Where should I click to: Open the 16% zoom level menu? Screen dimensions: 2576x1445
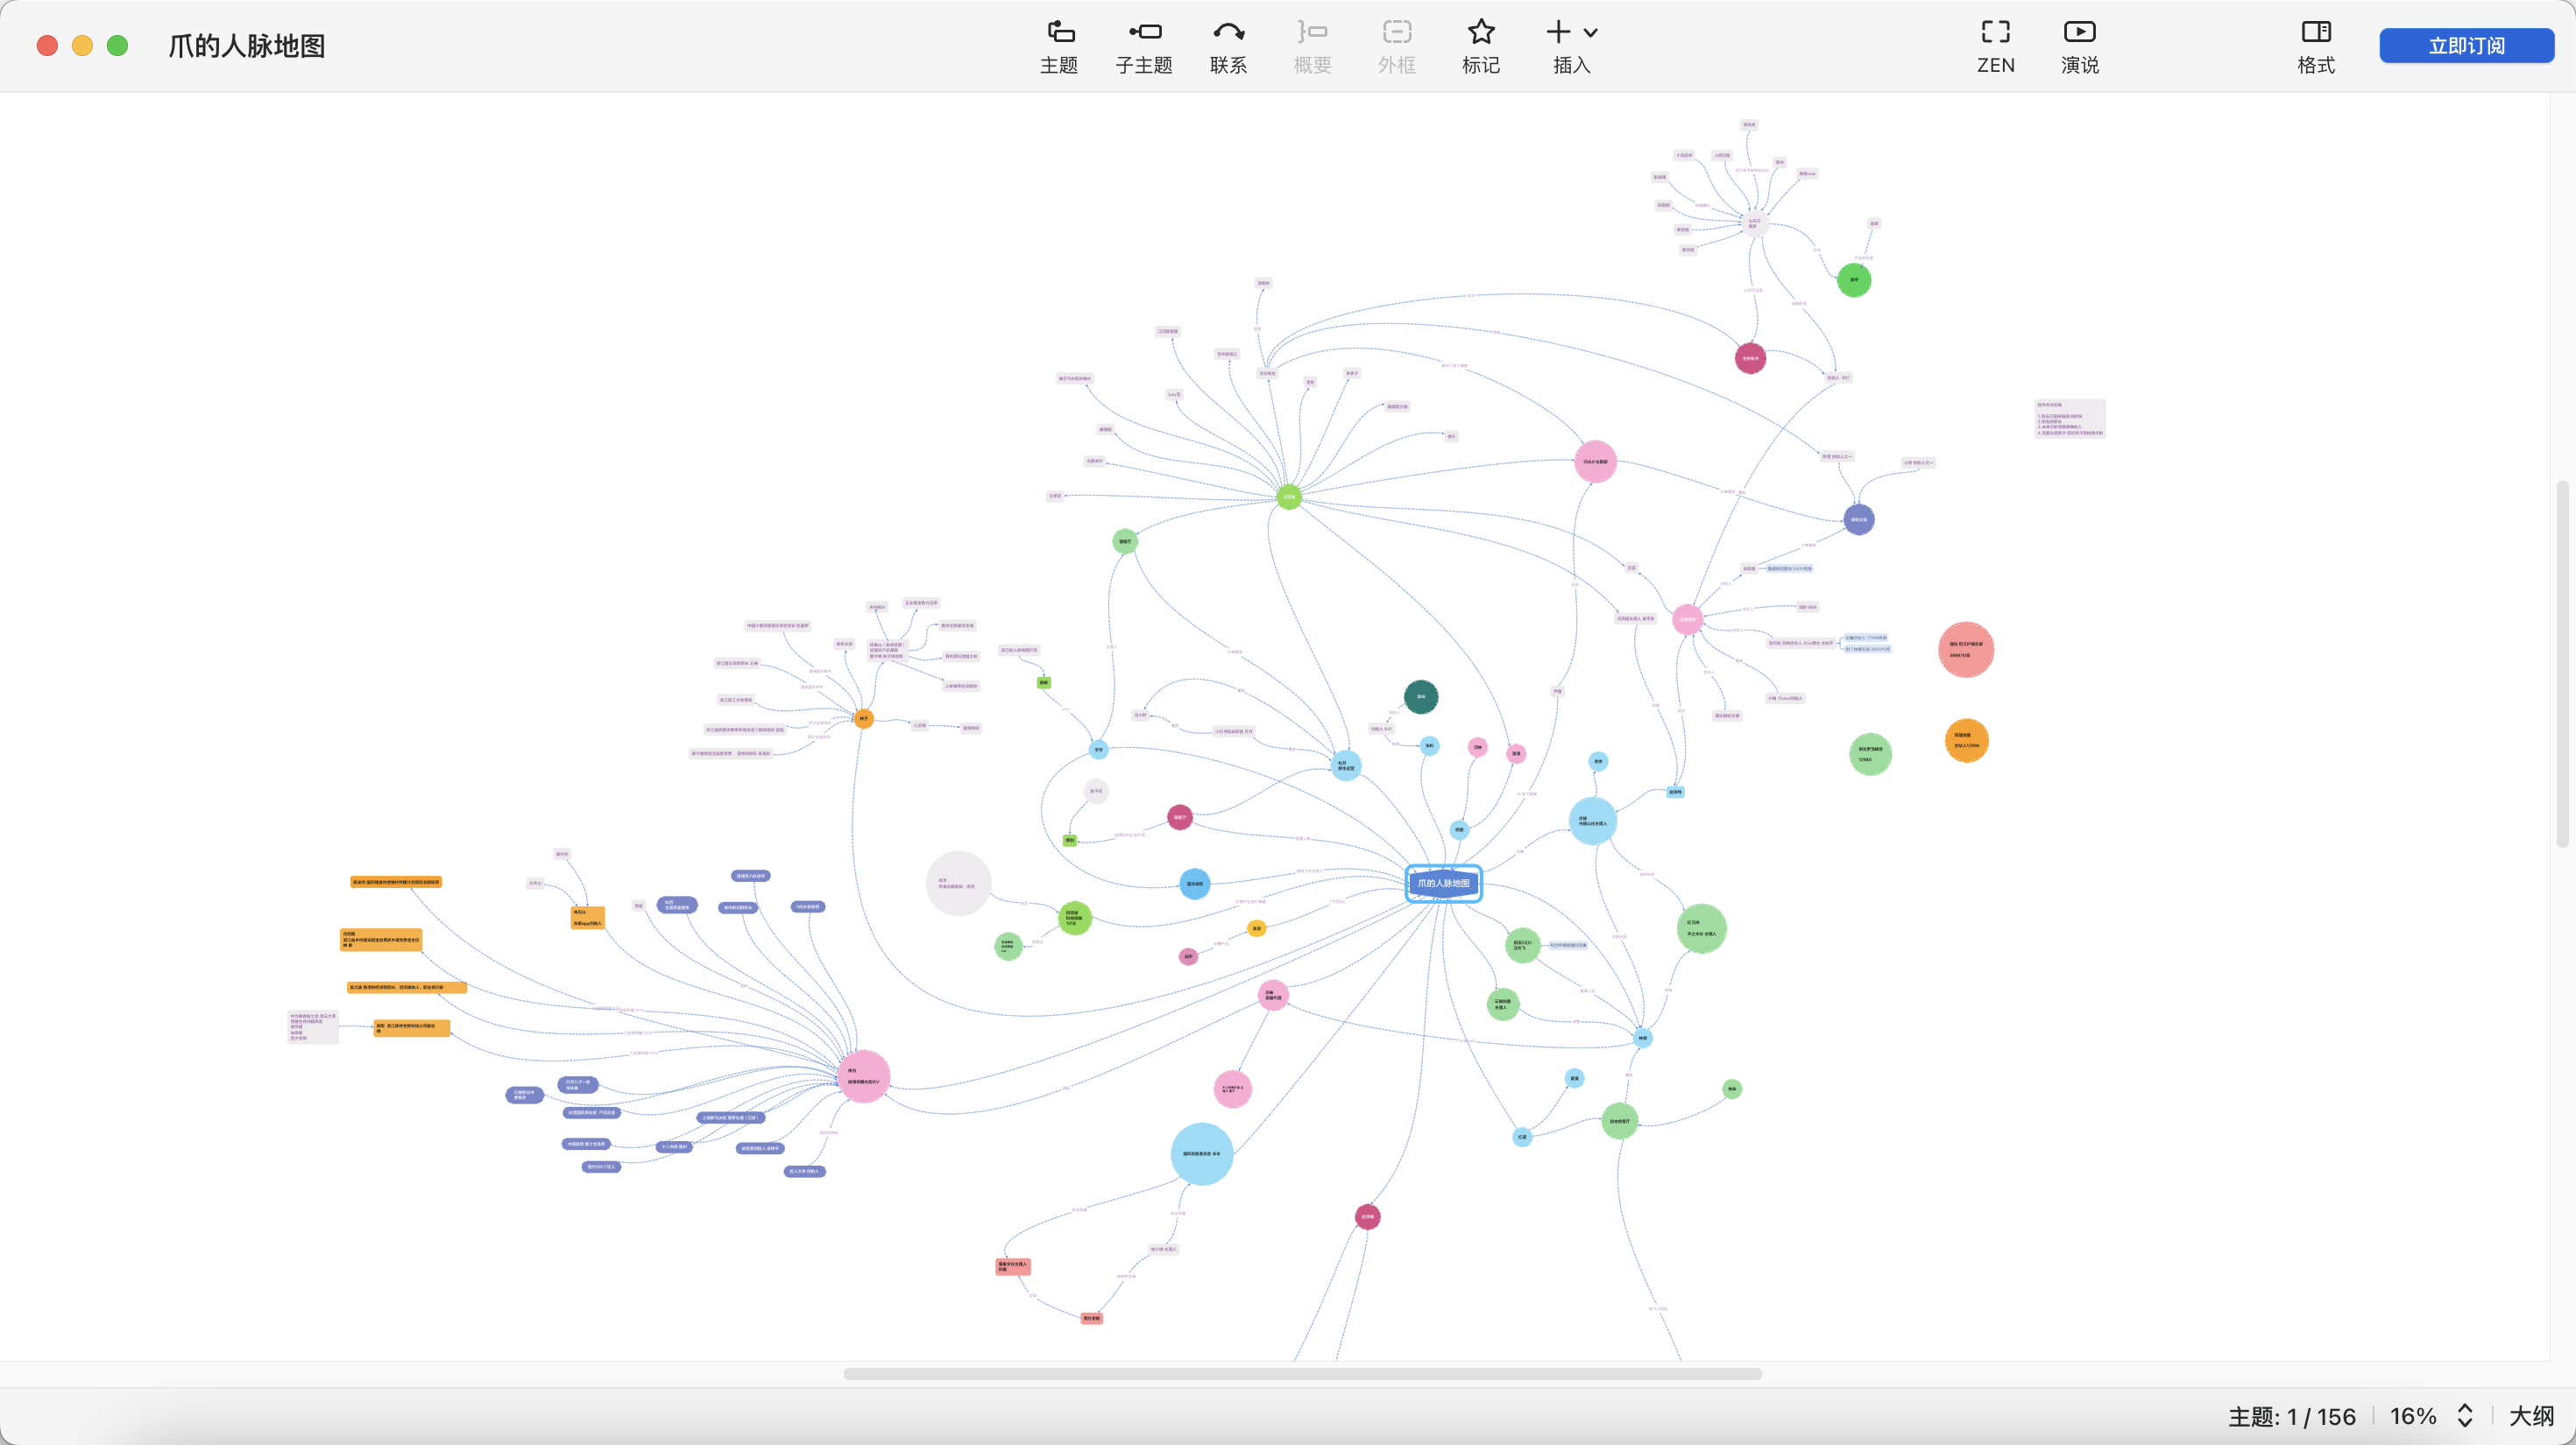pyautogui.click(x=2412, y=1416)
